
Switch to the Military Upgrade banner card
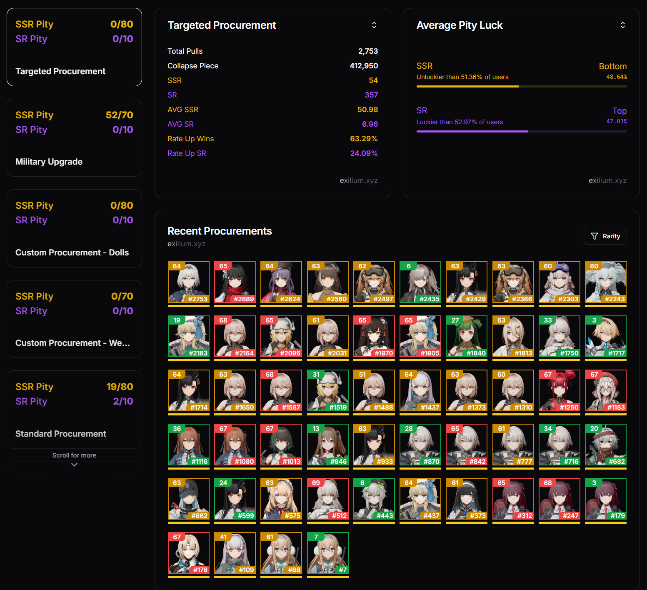pyautogui.click(x=74, y=137)
